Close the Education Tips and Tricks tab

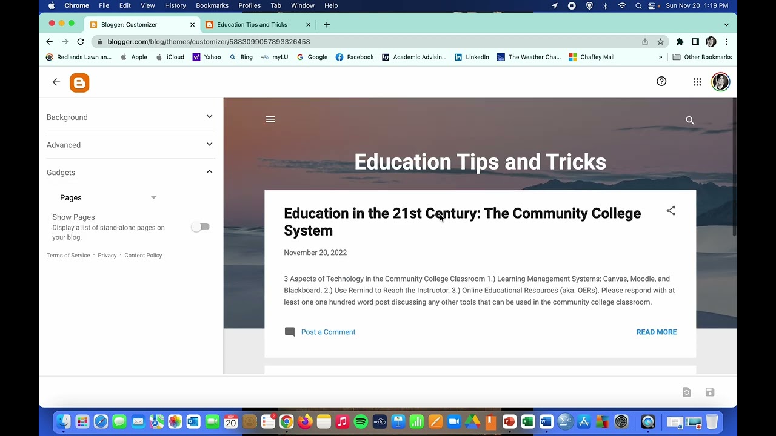coord(308,25)
